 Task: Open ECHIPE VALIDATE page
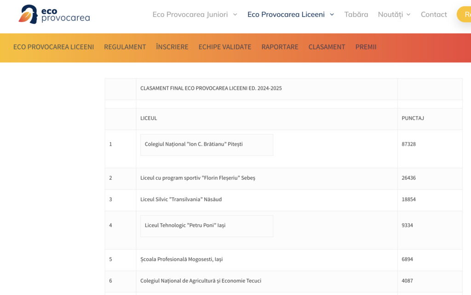pos(224,47)
